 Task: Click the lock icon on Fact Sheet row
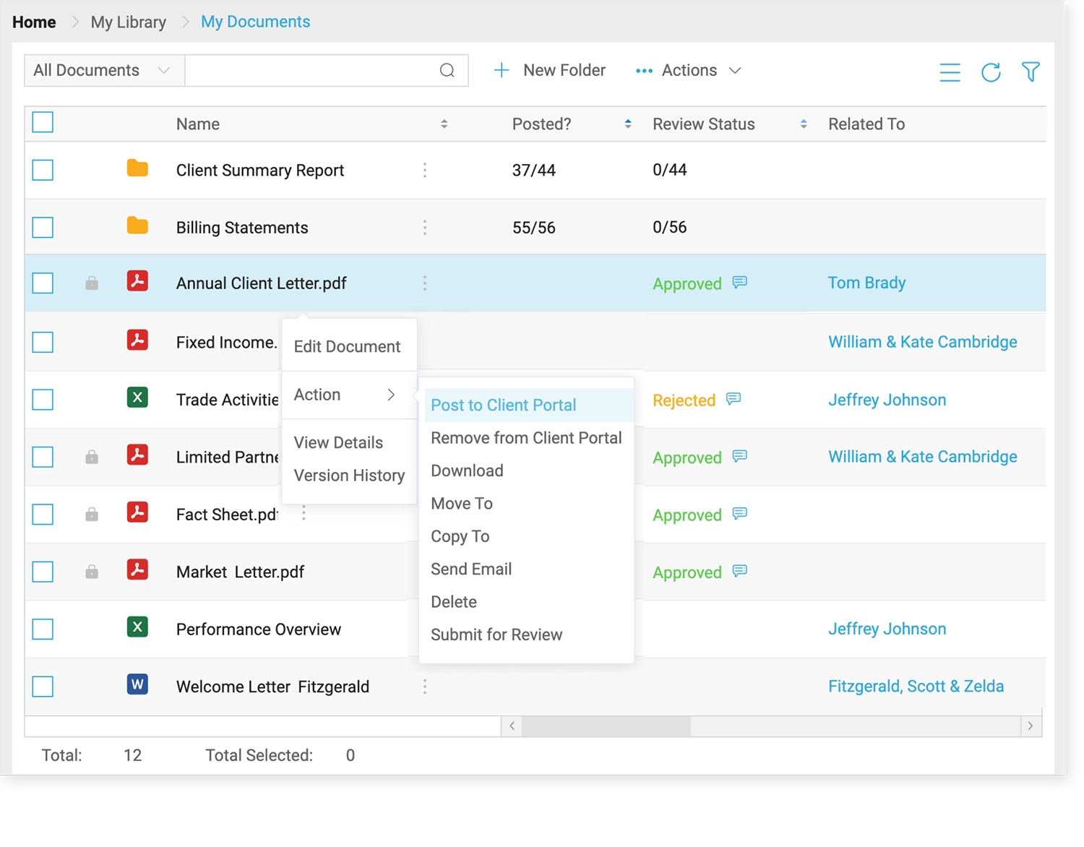pos(92,514)
